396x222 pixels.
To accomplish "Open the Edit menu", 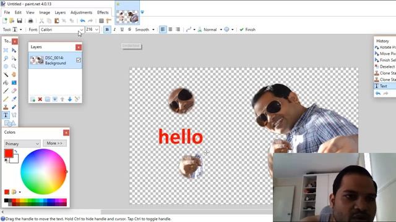I will point(18,12).
